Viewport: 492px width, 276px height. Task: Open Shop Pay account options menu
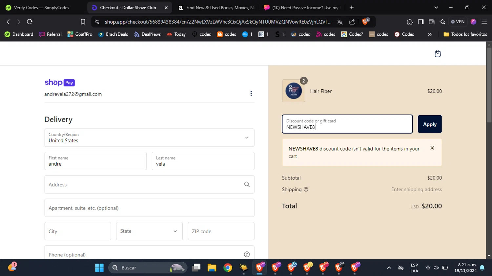pos(251,93)
